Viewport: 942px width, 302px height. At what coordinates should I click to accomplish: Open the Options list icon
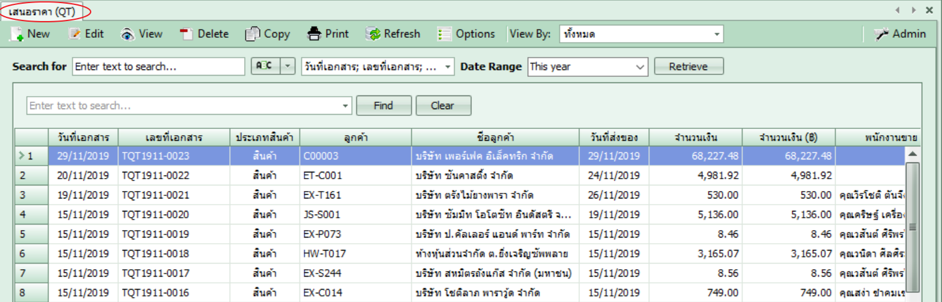click(445, 34)
